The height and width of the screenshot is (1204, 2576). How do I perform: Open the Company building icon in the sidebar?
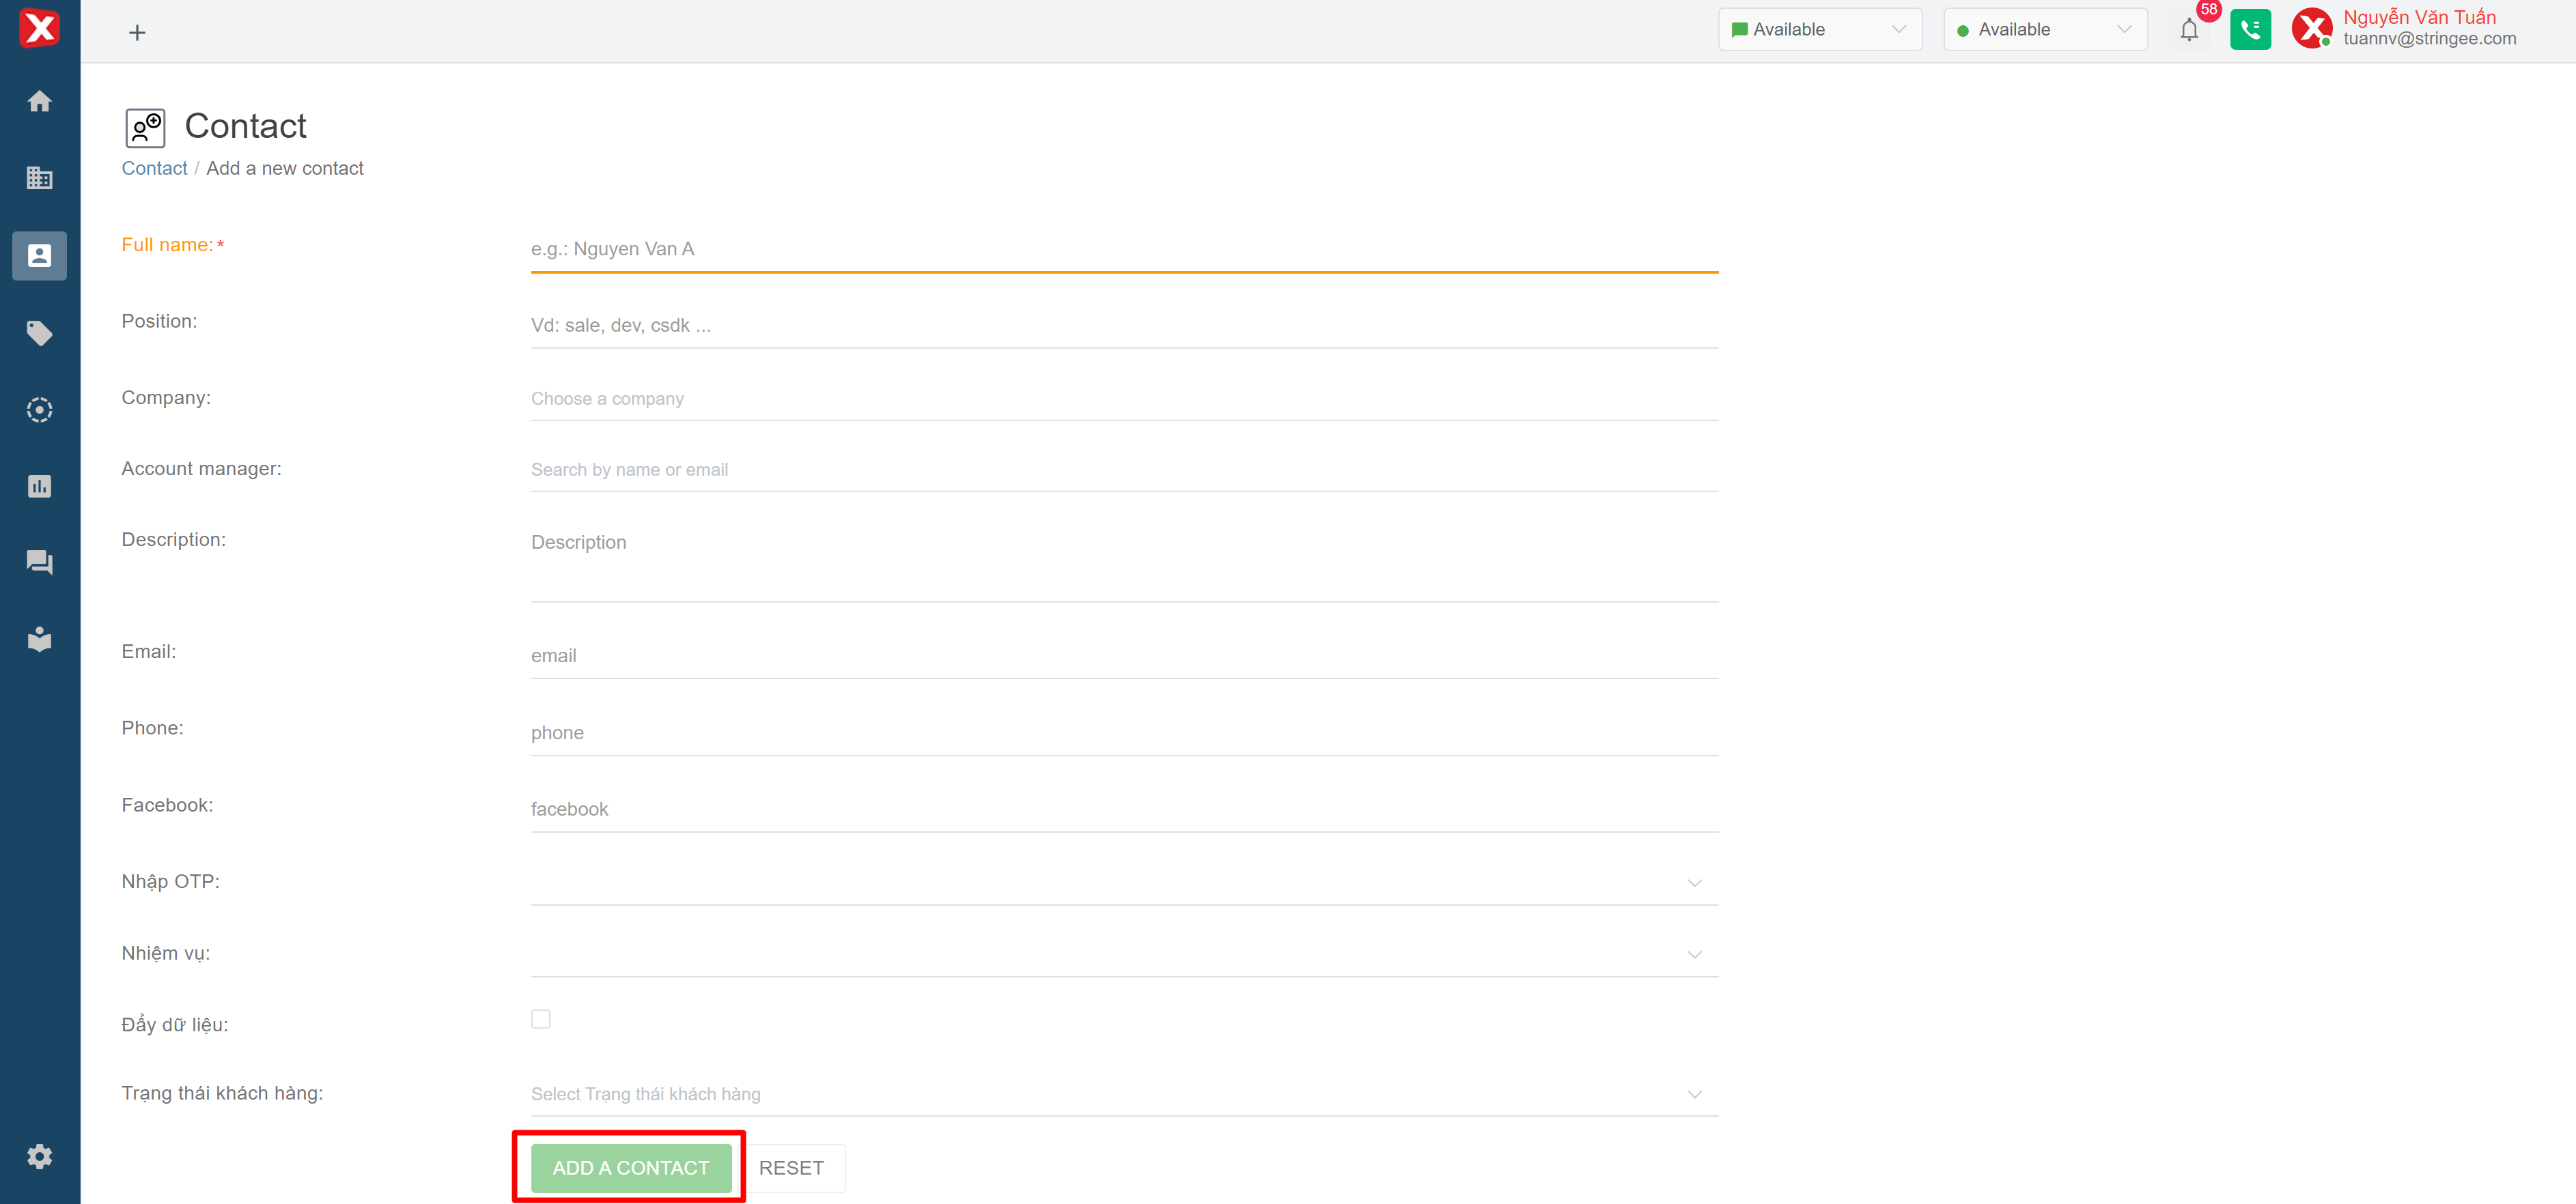[x=39, y=178]
